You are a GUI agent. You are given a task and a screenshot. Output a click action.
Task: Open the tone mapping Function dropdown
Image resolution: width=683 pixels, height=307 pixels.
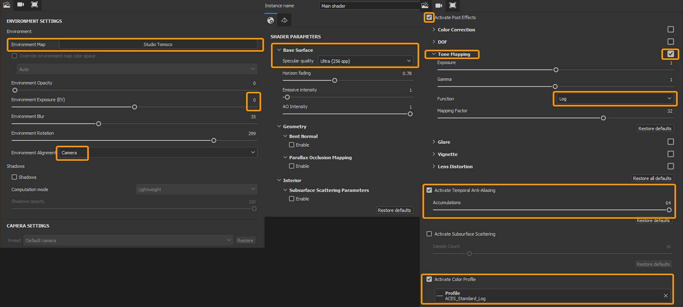click(615, 99)
